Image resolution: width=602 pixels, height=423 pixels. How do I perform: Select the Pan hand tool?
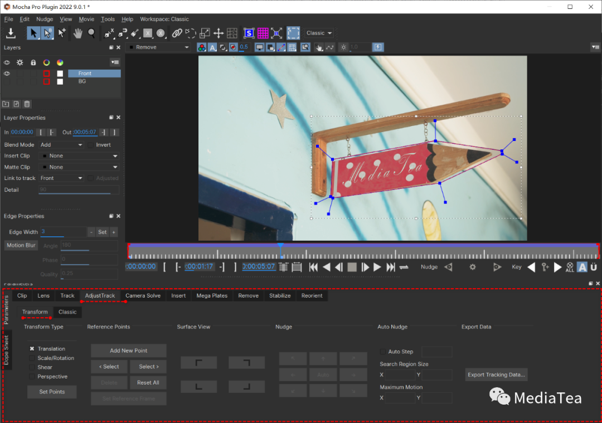(x=78, y=33)
